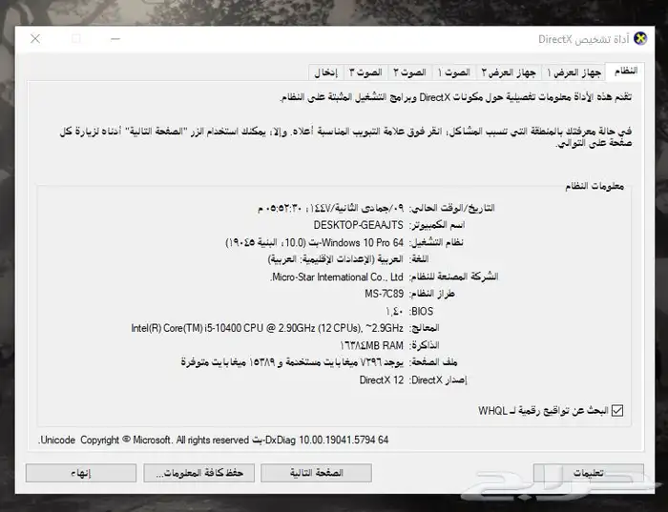Viewport: 668px width, 512px height.
Task: Click حفظ كافة المعلومات button
Action: click(198, 473)
